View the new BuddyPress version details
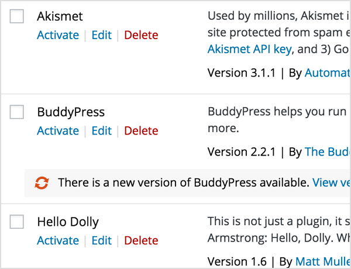The height and width of the screenshot is (269, 351). [331, 183]
